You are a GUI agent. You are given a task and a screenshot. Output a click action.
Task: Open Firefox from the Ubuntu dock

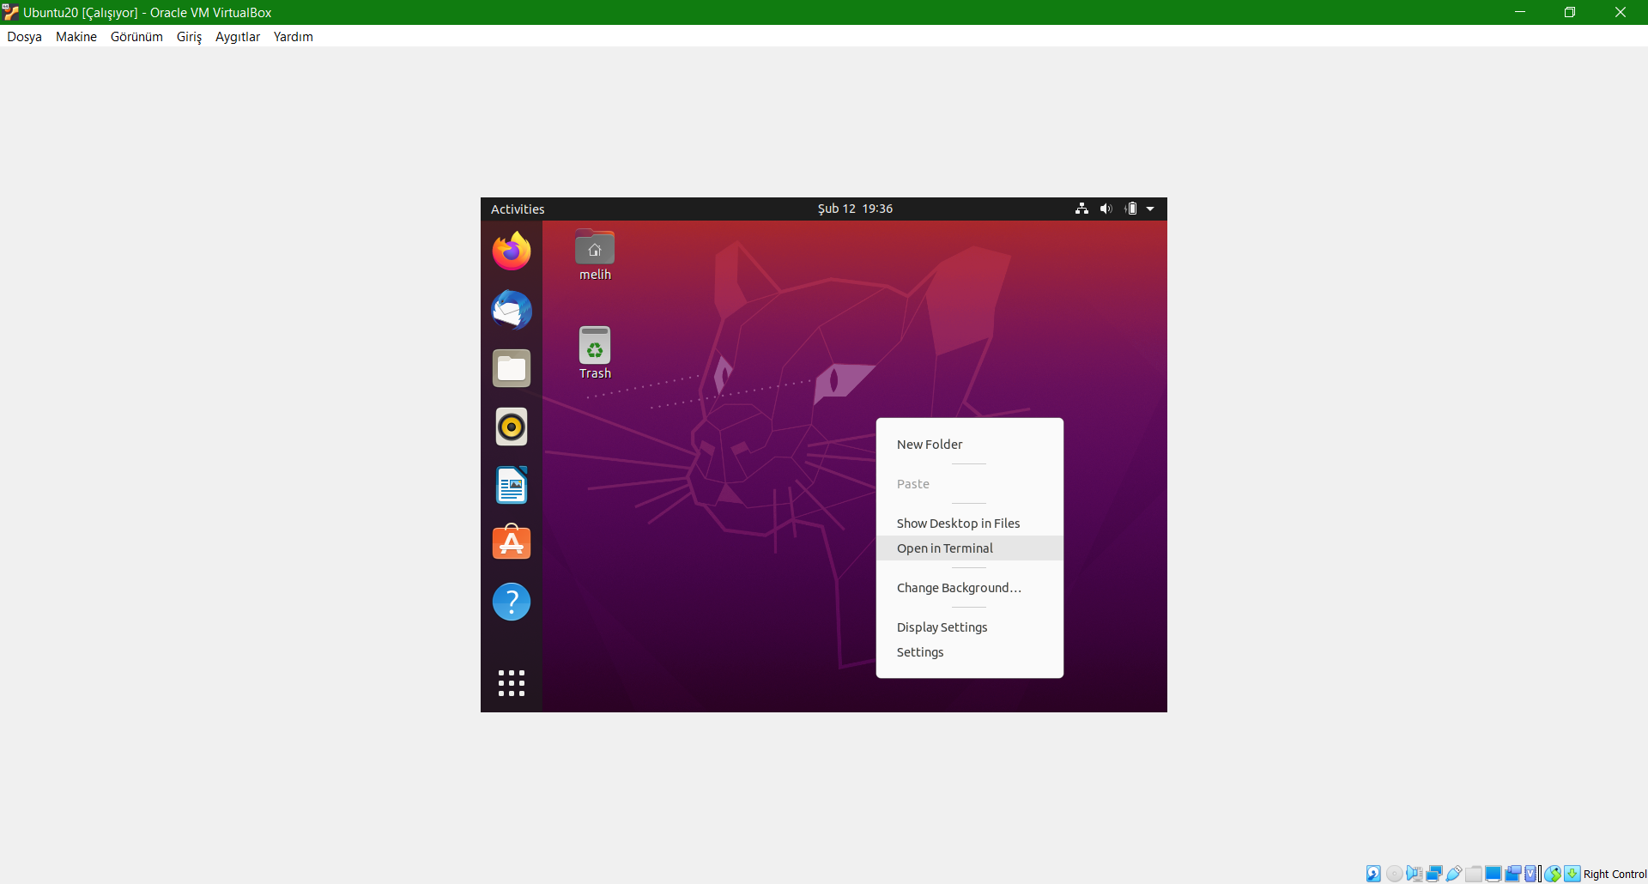point(512,251)
